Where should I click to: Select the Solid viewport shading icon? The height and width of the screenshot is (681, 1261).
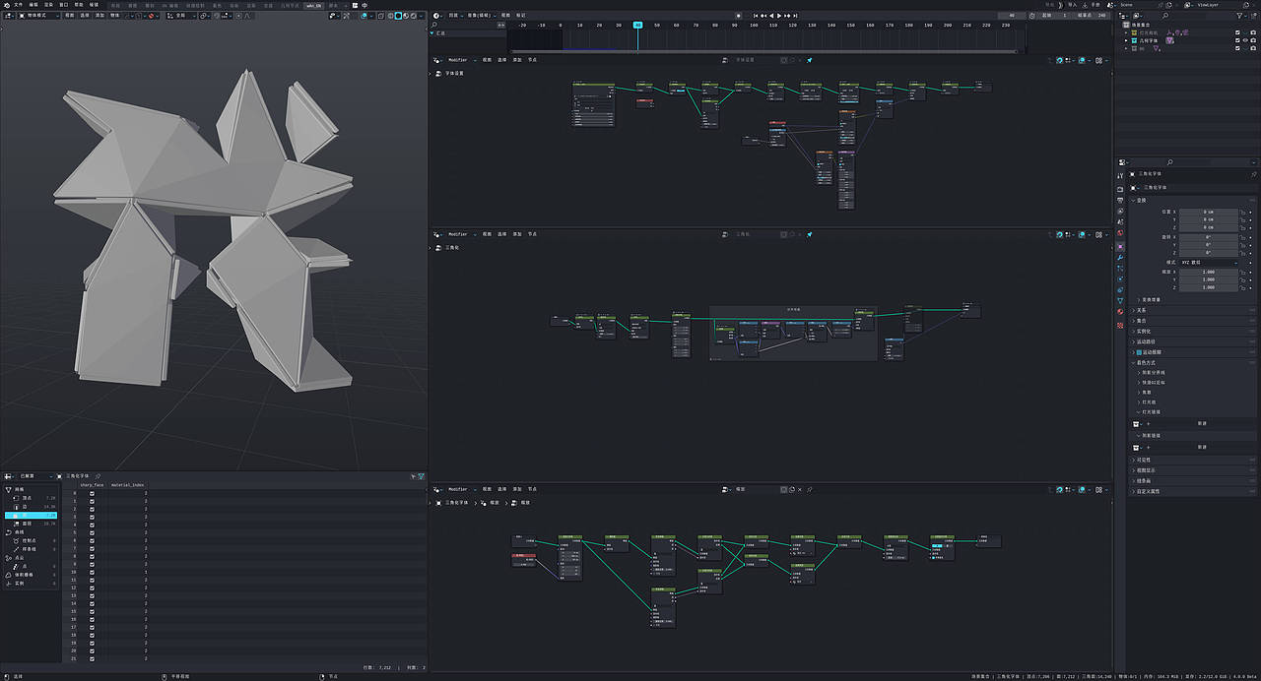coord(398,16)
